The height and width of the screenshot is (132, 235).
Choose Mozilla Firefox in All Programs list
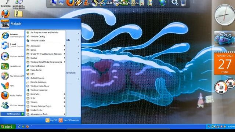pos(46,110)
